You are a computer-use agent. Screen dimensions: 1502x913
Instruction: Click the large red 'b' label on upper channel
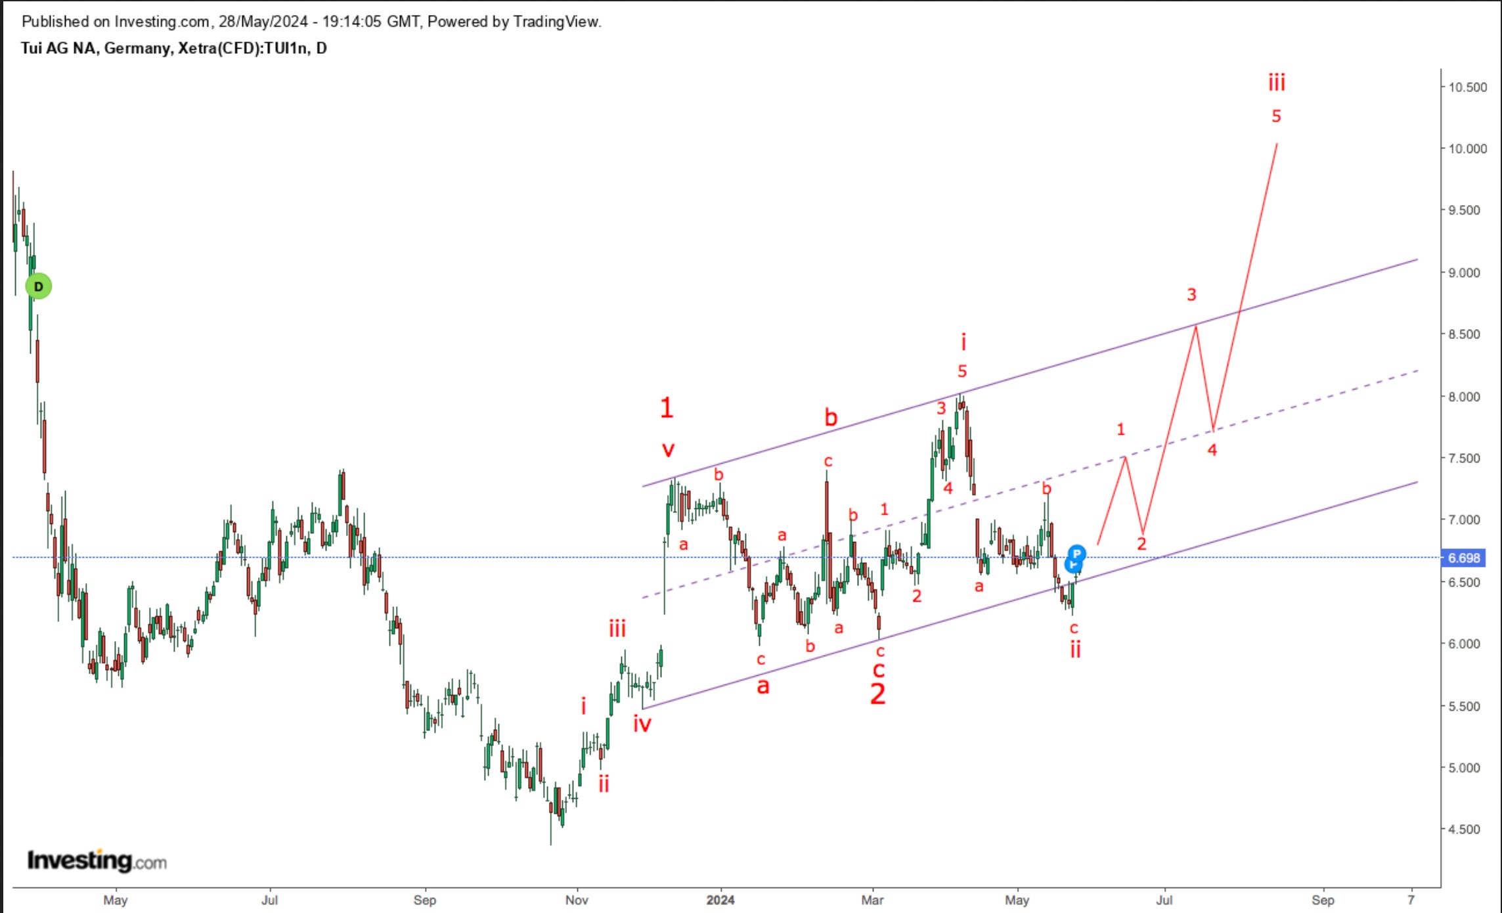[831, 417]
